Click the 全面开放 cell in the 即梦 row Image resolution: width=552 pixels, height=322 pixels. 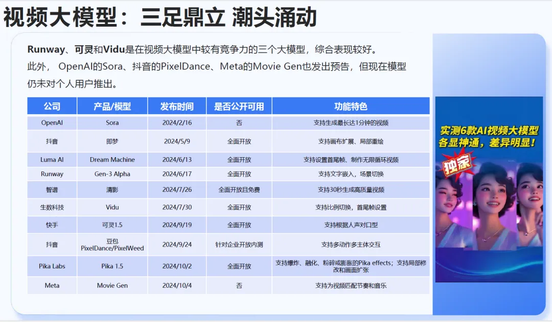point(239,141)
